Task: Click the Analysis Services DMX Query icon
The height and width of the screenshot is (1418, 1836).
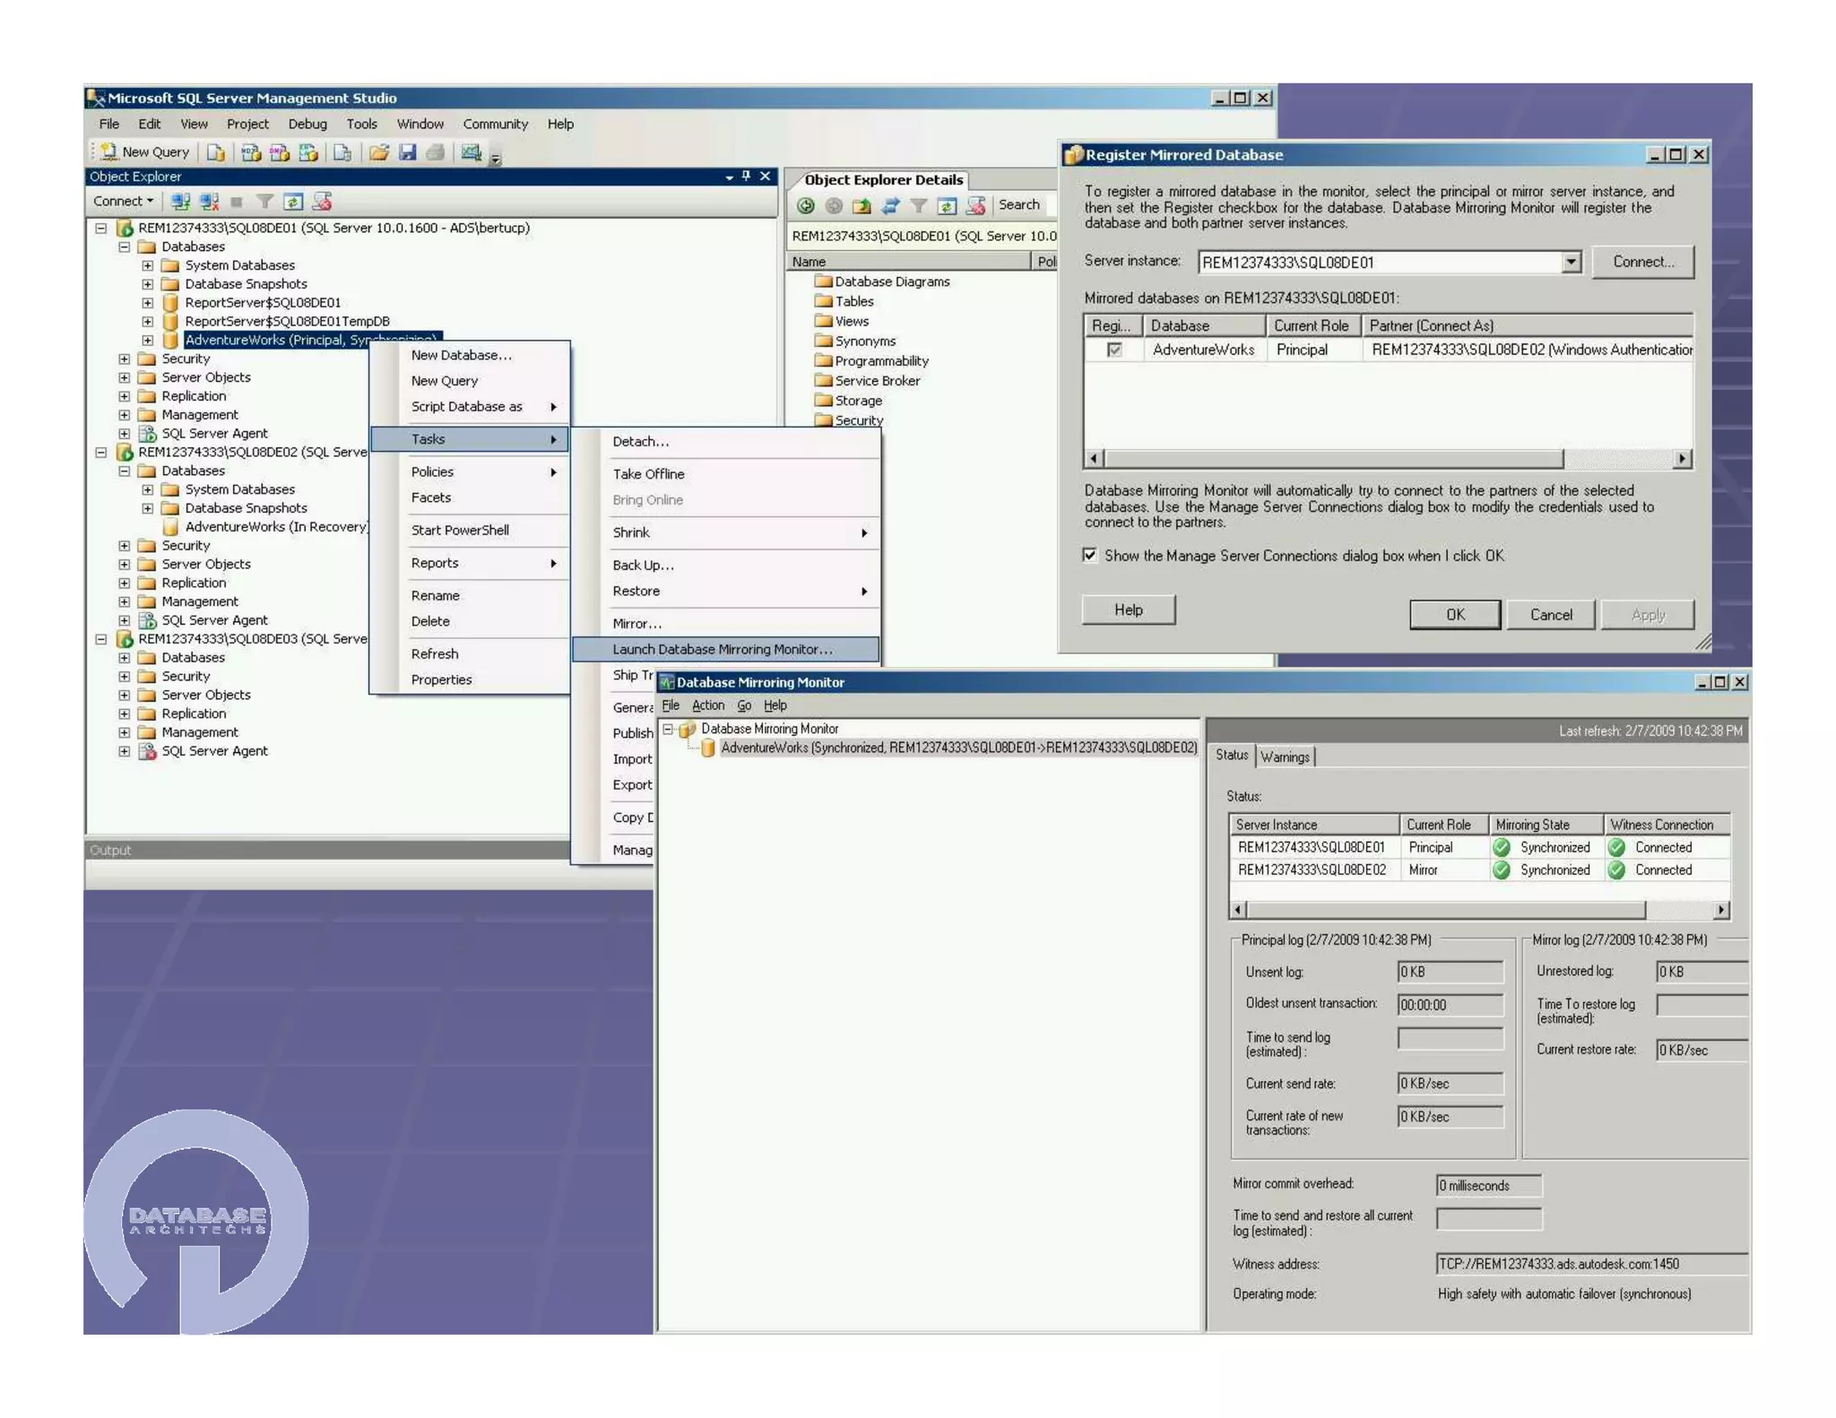Action: [x=280, y=152]
